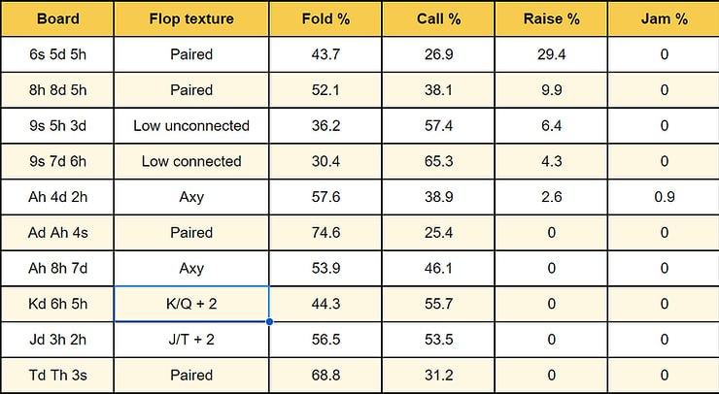Click the fold value 68.8
719x394 pixels.
pos(325,376)
